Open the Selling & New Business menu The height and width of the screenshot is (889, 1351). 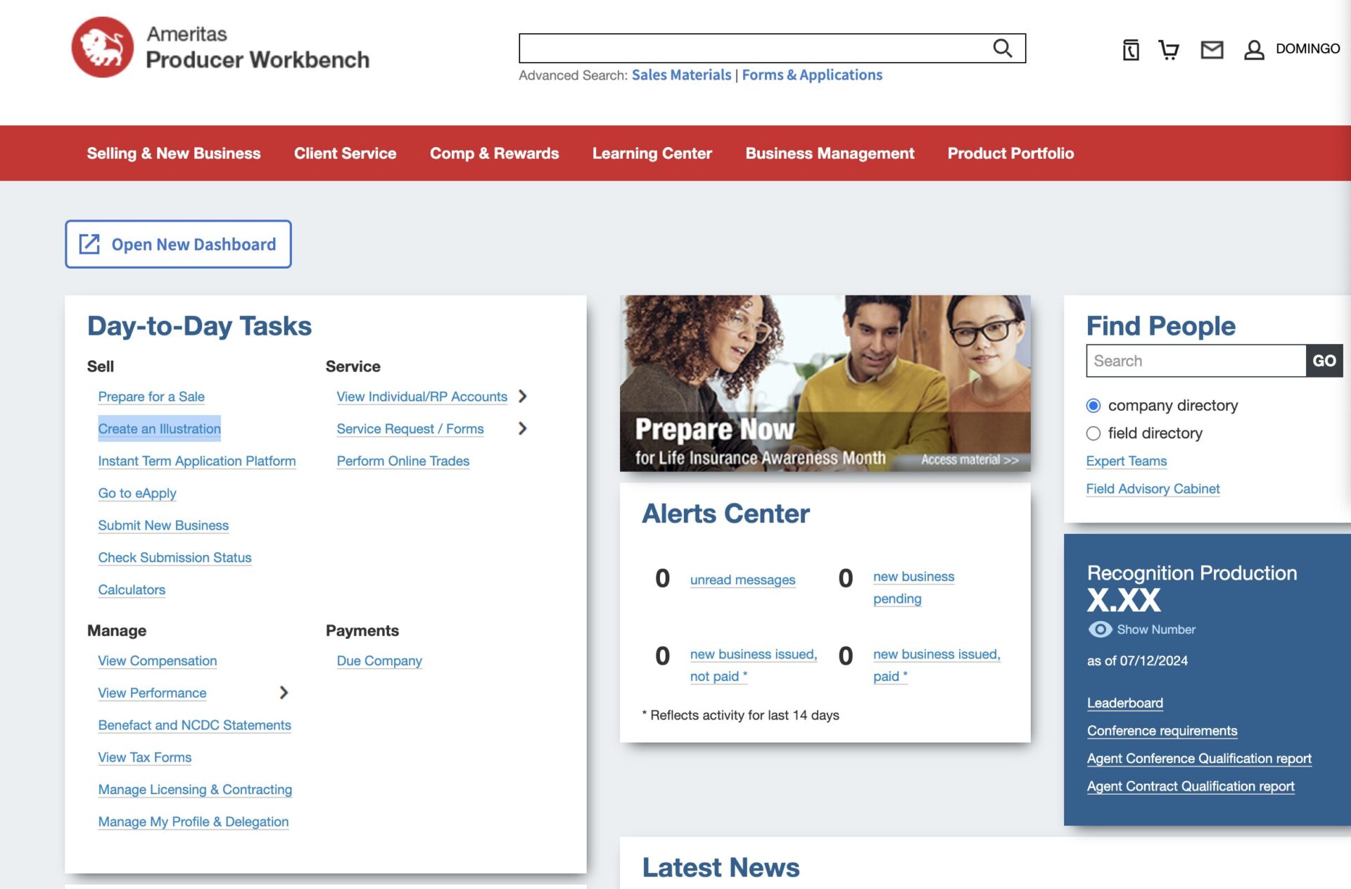pos(174,153)
